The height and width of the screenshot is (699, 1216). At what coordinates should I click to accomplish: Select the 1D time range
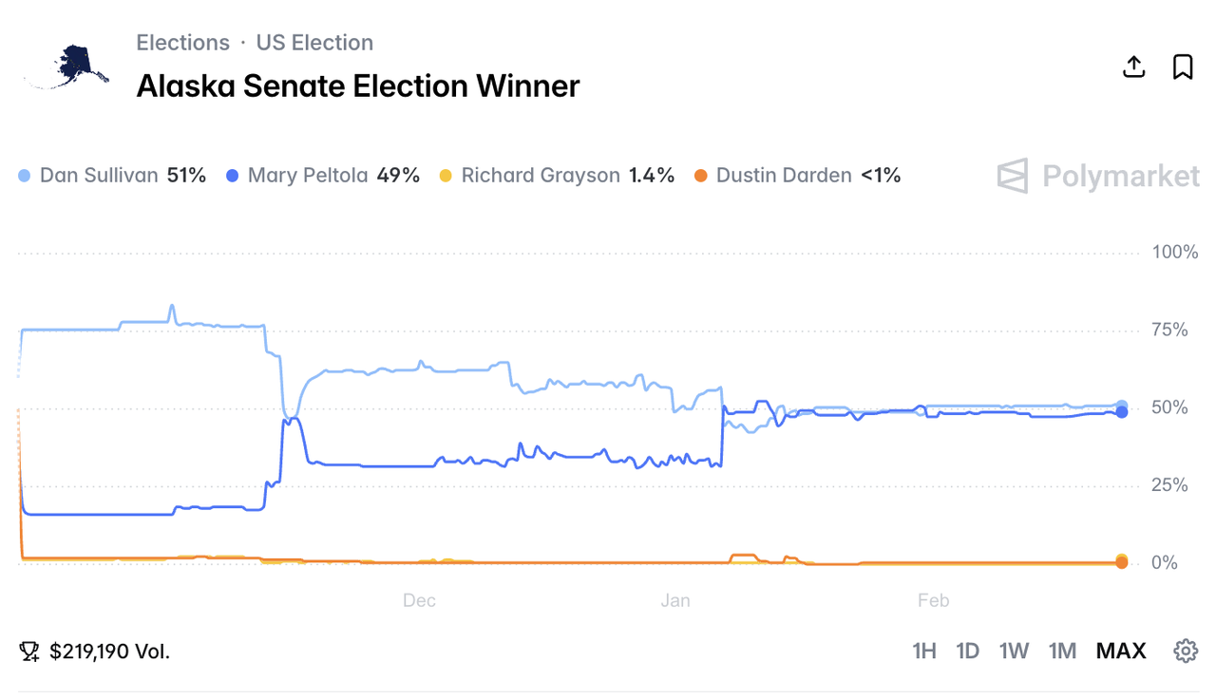[967, 651]
